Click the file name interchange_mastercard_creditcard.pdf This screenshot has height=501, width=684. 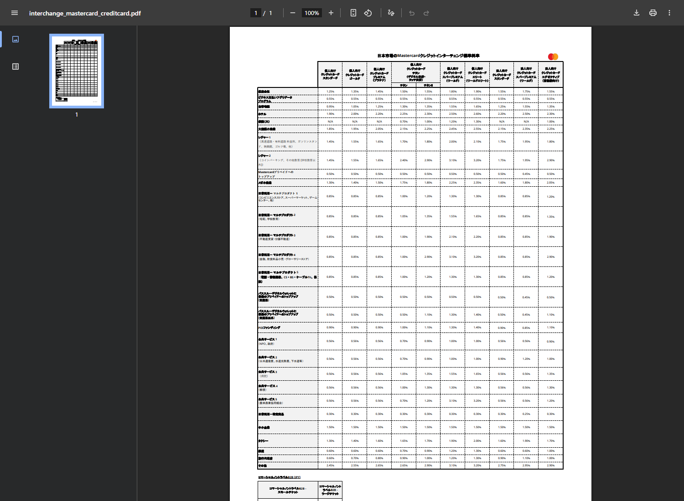tap(85, 13)
